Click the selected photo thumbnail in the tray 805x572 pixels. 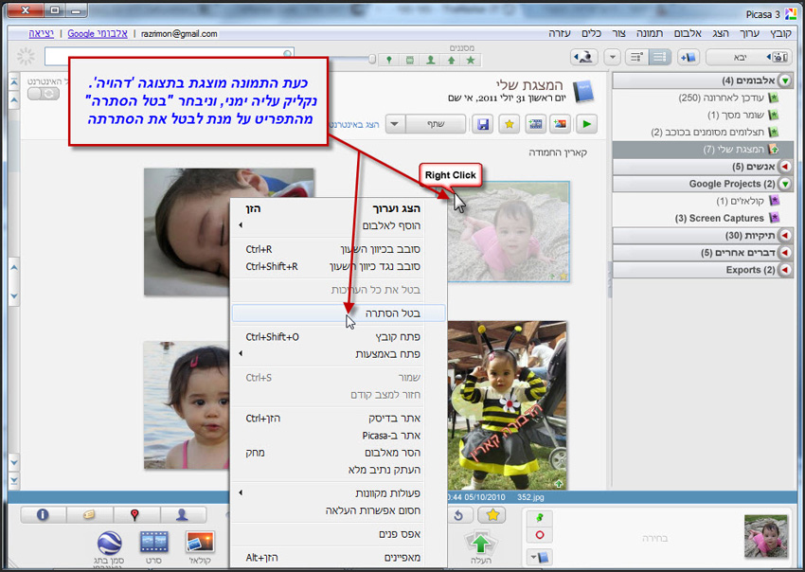click(765, 536)
